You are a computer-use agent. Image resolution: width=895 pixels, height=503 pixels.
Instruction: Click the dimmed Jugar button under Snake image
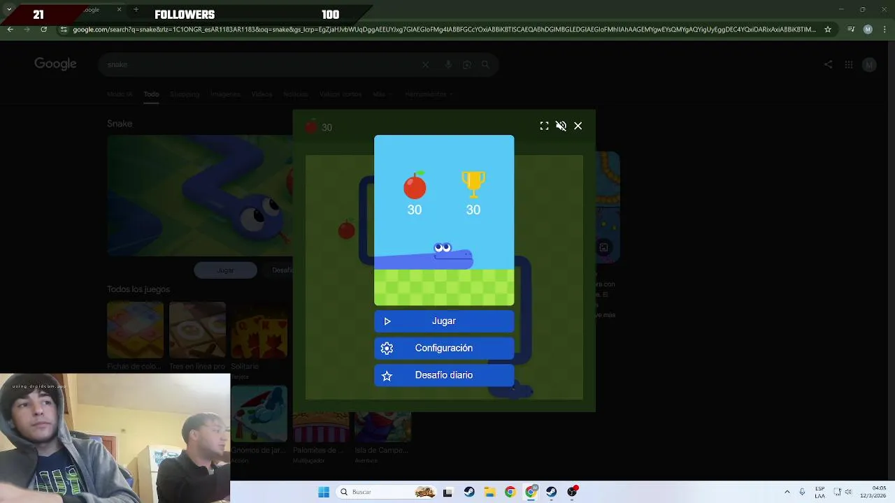(x=225, y=270)
